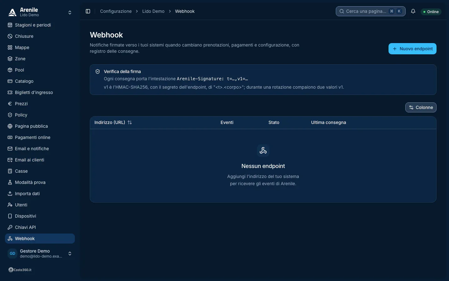This screenshot has width=449, height=281.
Task: Open Email ai clienti in sidebar
Action: [x=40, y=160]
